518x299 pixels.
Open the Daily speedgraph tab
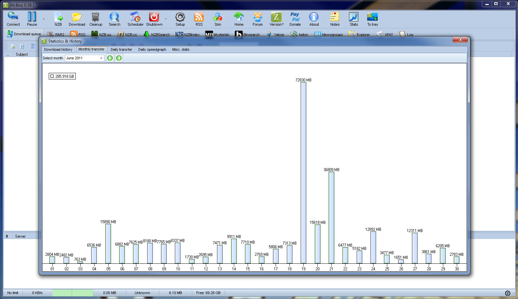(x=152, y=49)
